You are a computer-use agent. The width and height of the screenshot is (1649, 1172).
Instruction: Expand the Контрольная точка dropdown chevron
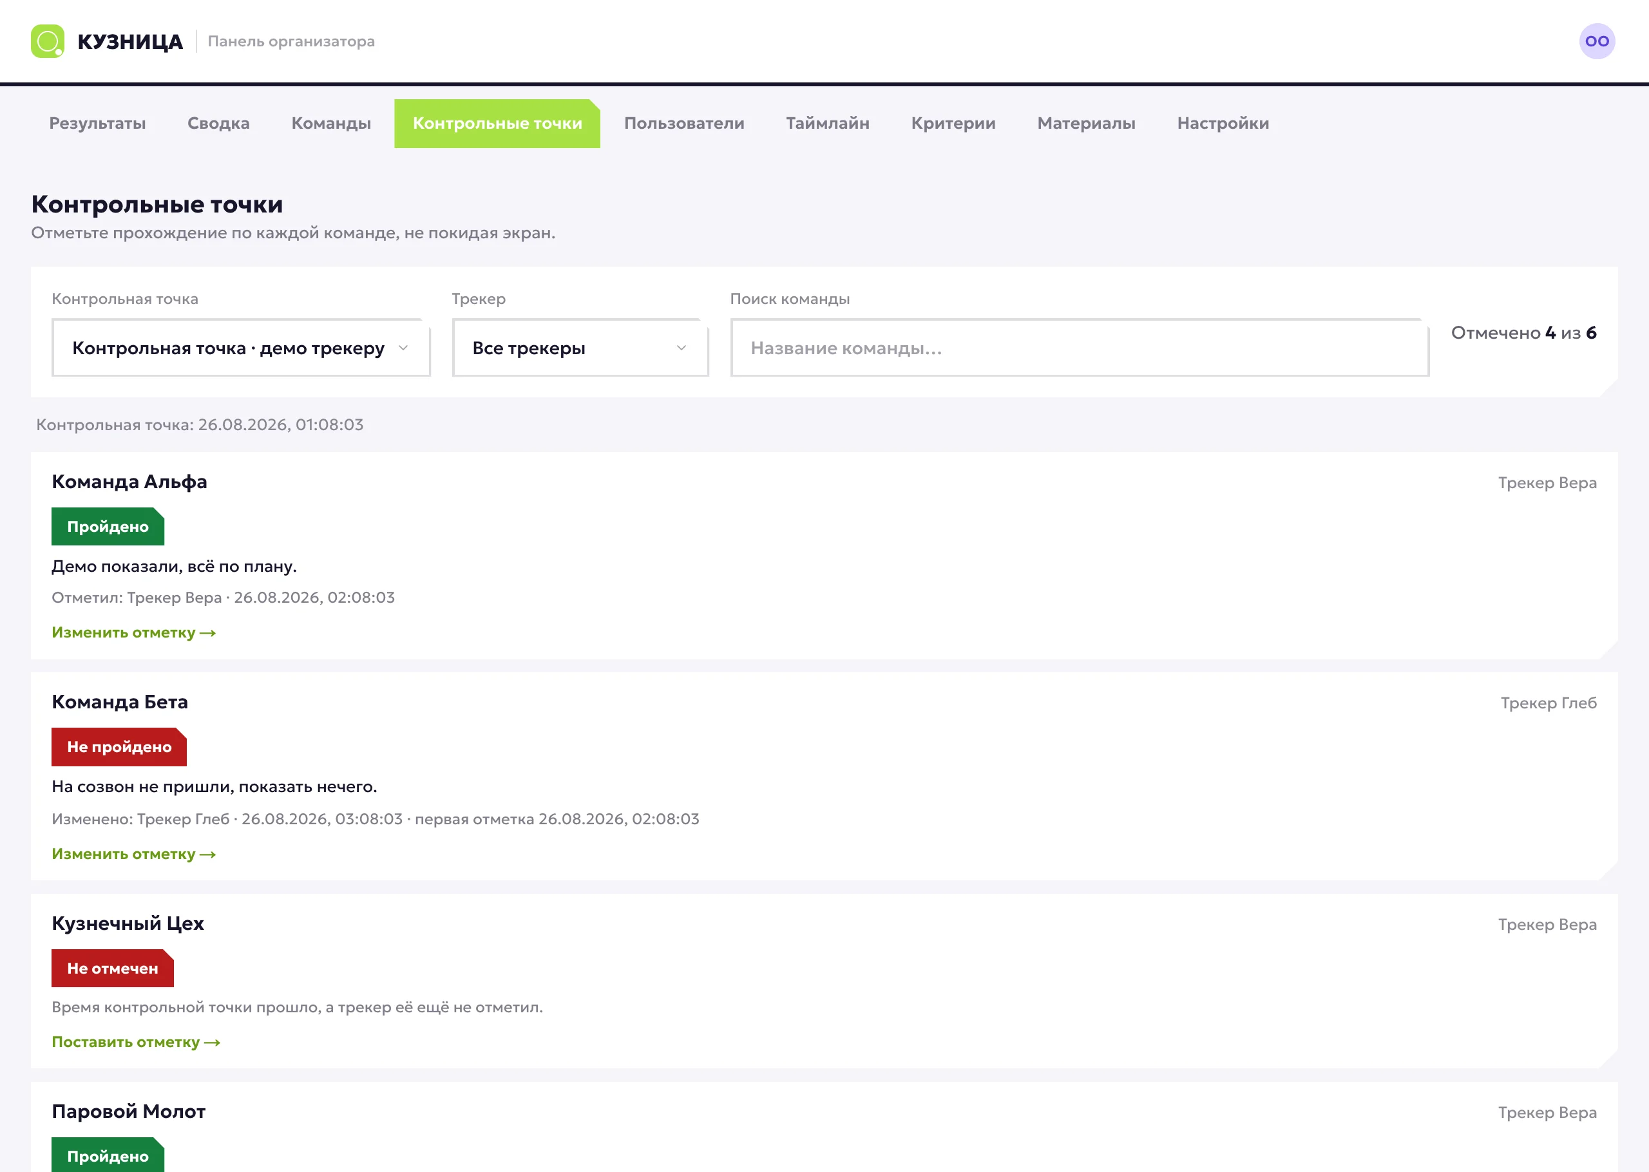pyautogui.click(x=403, y=348)
